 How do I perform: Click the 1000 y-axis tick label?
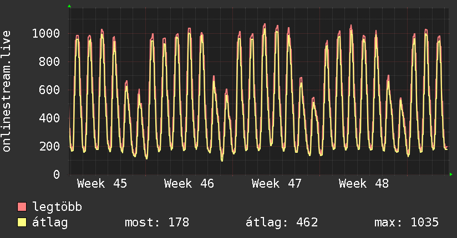(x=45, y=34)
